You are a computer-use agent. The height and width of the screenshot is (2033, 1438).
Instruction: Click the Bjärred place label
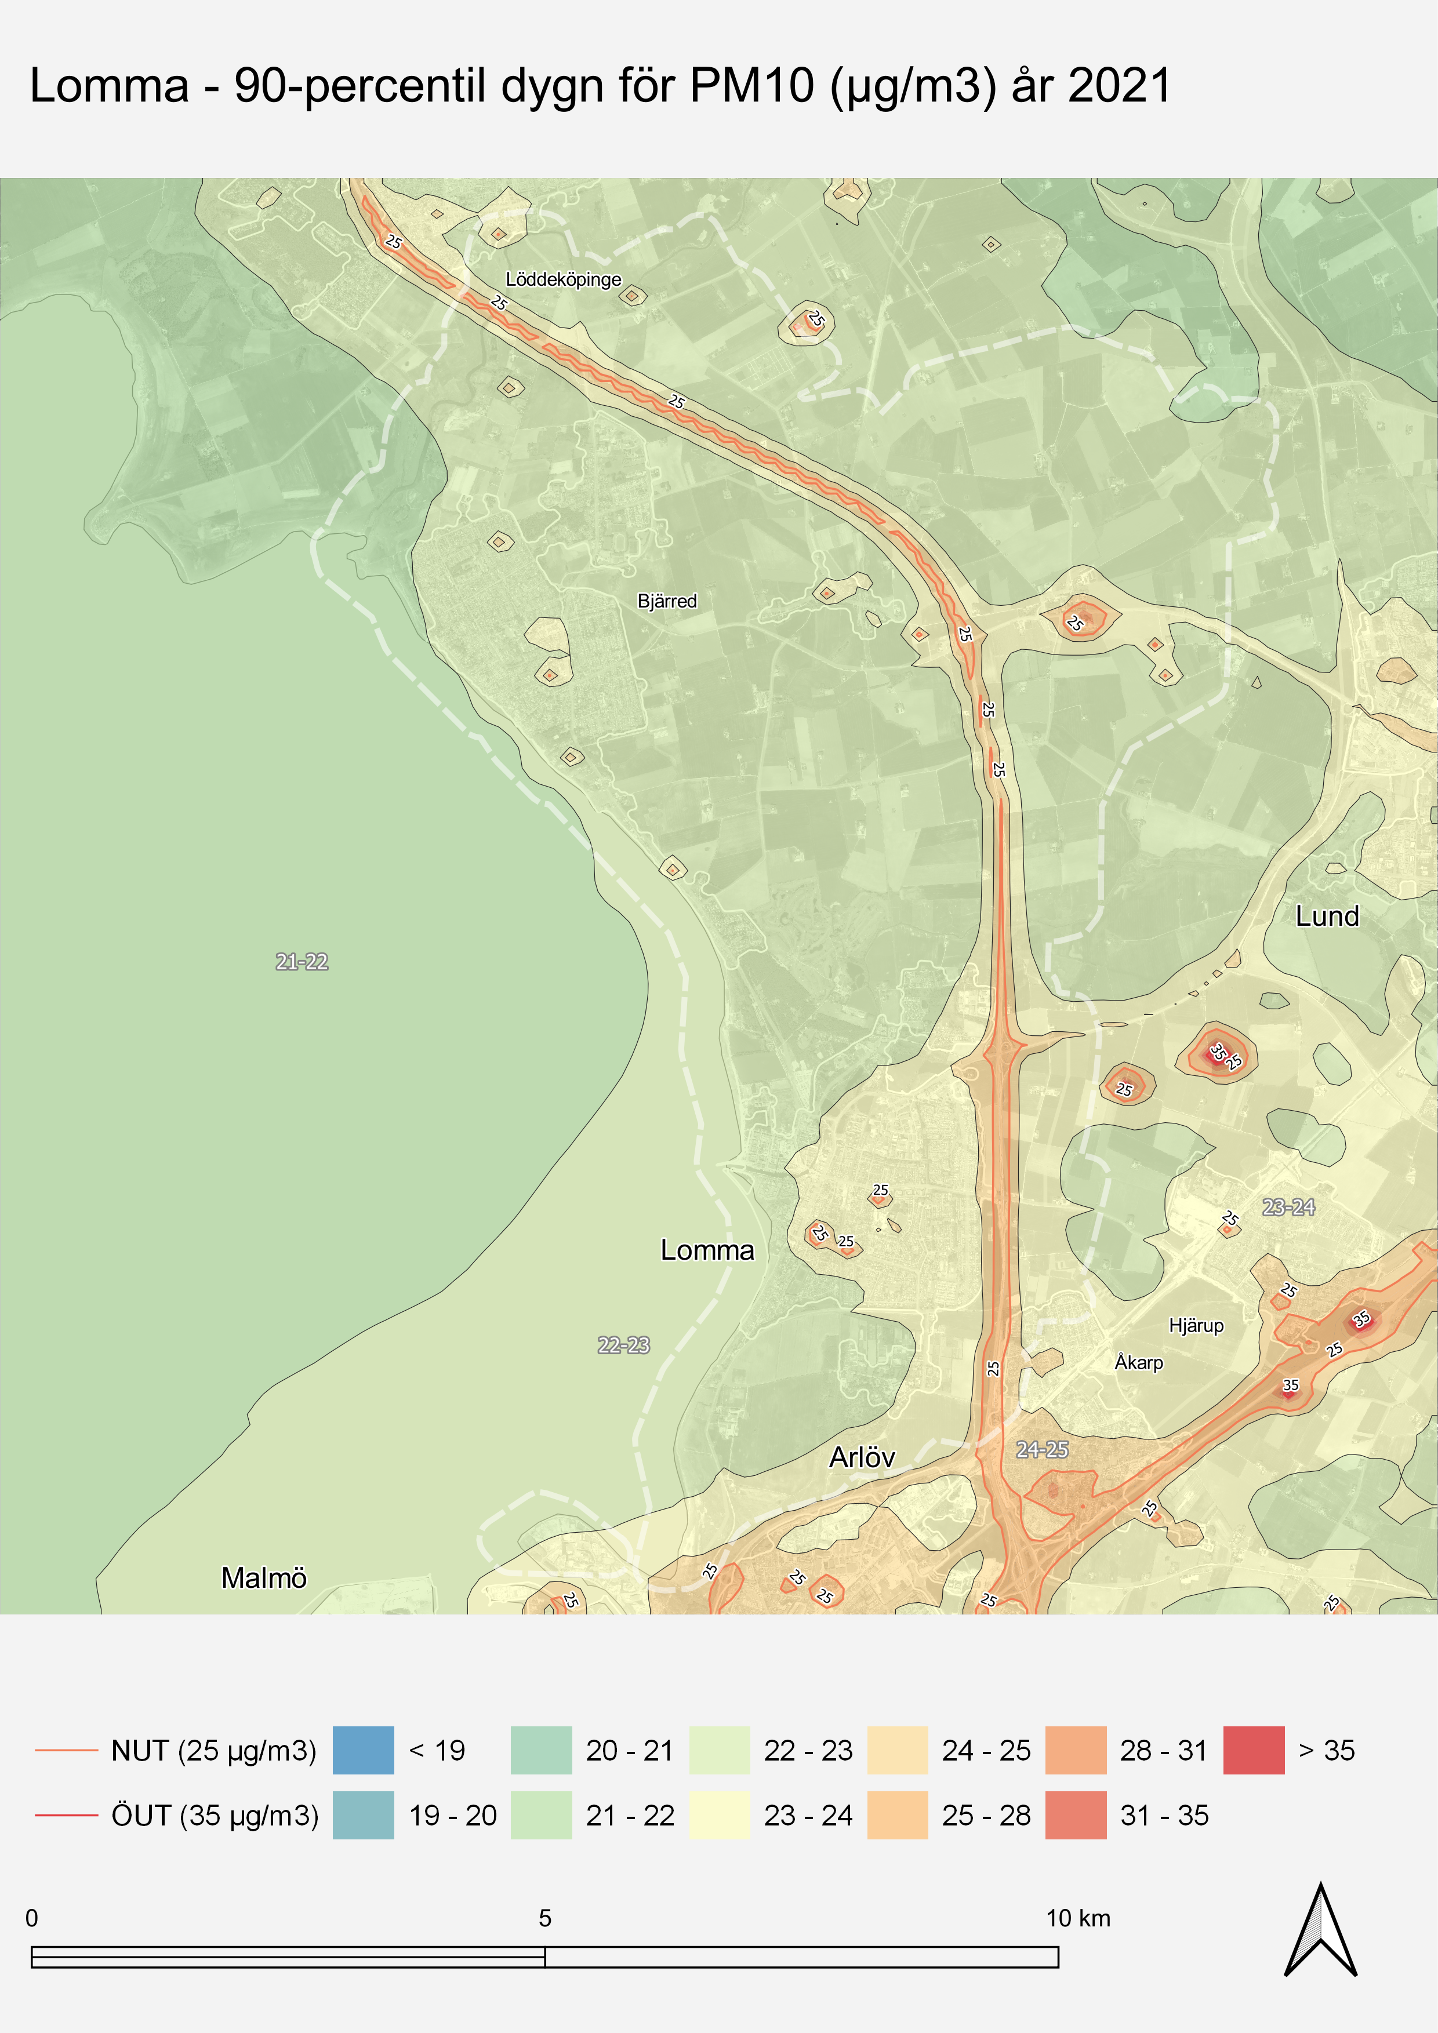point(667,601)
